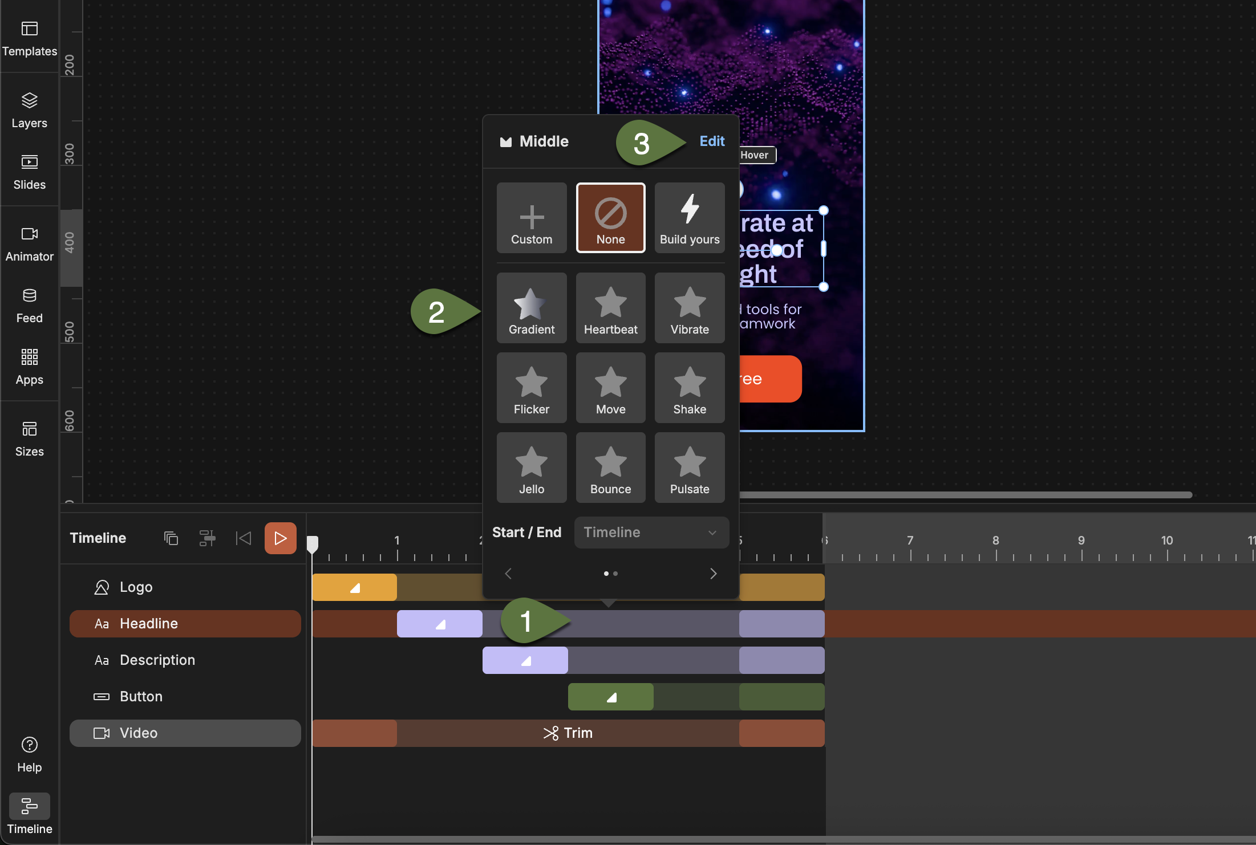This screenshot has width=1256, height=845.
Task: Click the Edit link in Middle popup
Action: (x=712, y=141)
